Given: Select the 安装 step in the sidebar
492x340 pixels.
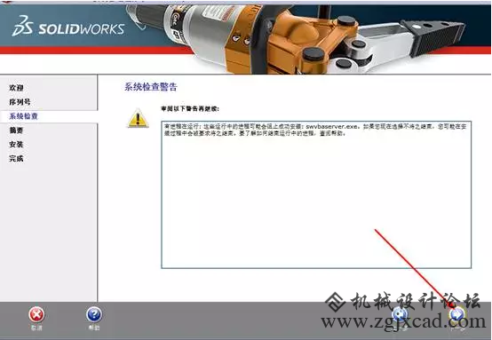Looking at the screenshot, I should (x=16, y=145).
